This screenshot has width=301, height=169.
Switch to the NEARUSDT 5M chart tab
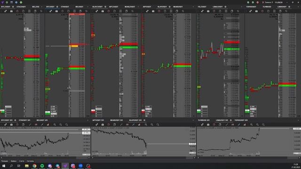click(x=116, y=120)
